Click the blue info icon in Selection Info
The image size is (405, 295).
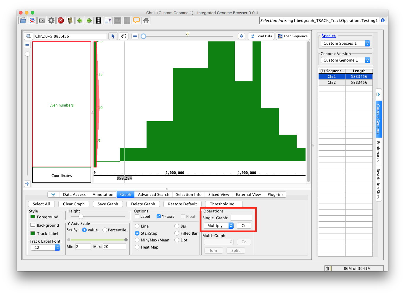382,20
